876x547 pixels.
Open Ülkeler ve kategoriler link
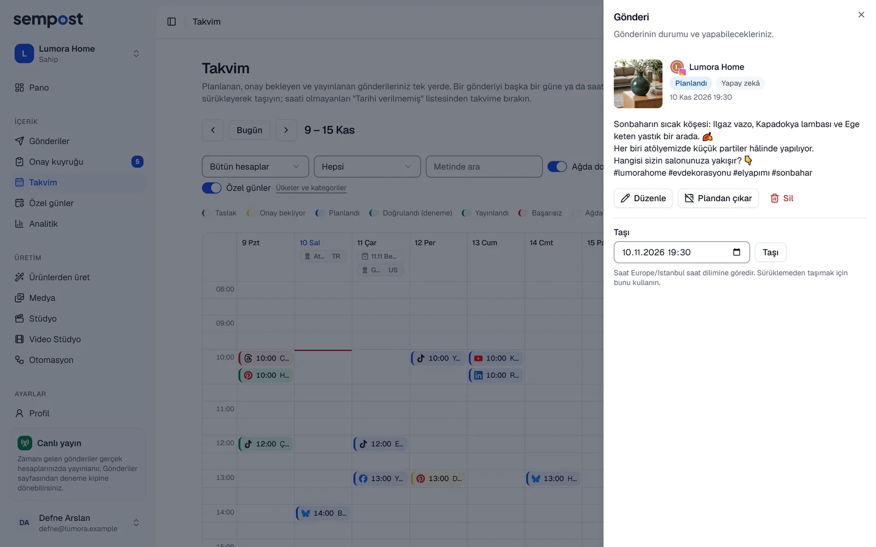click(x=311, y=188)
